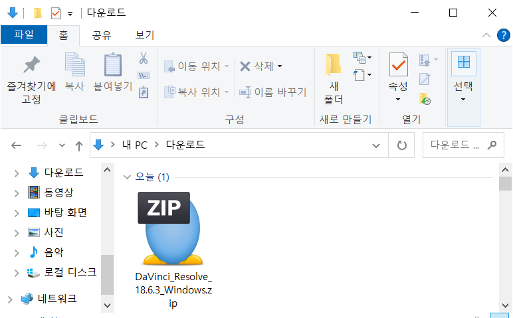This screenshot has width=513, height=318.
Task: Open the Easy Access dropdown in New group
Action: pos(369,75)
